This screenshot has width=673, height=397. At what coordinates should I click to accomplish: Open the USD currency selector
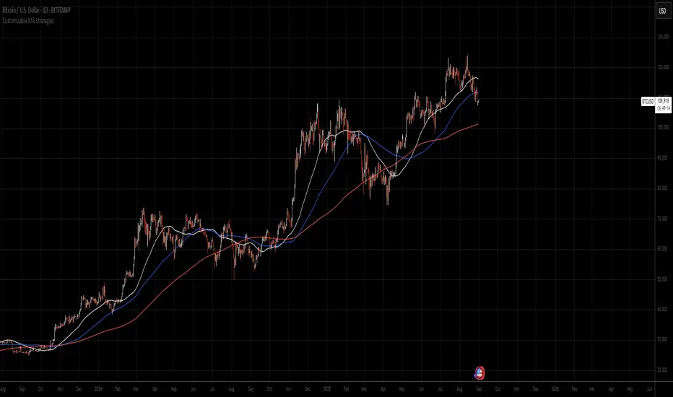pyautogui.click(x=662, y=11)
